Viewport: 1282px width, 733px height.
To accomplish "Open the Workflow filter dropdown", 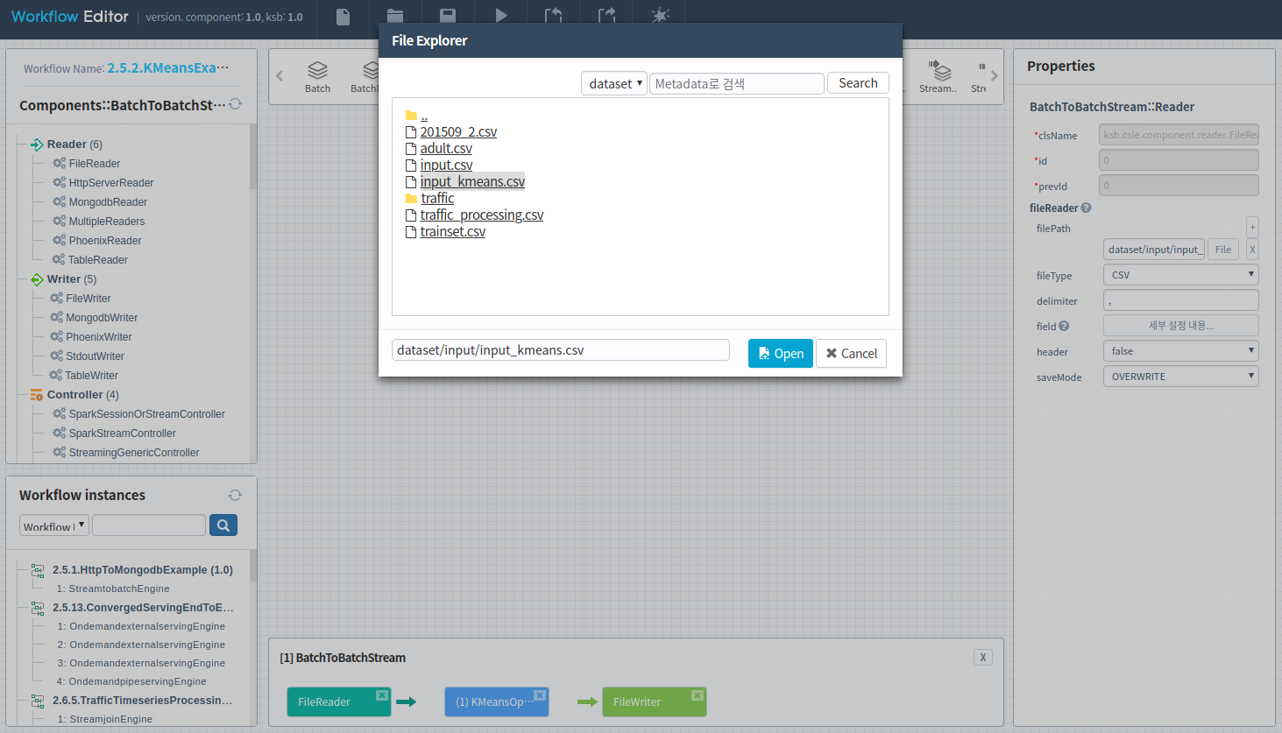I will pos(54,525).
